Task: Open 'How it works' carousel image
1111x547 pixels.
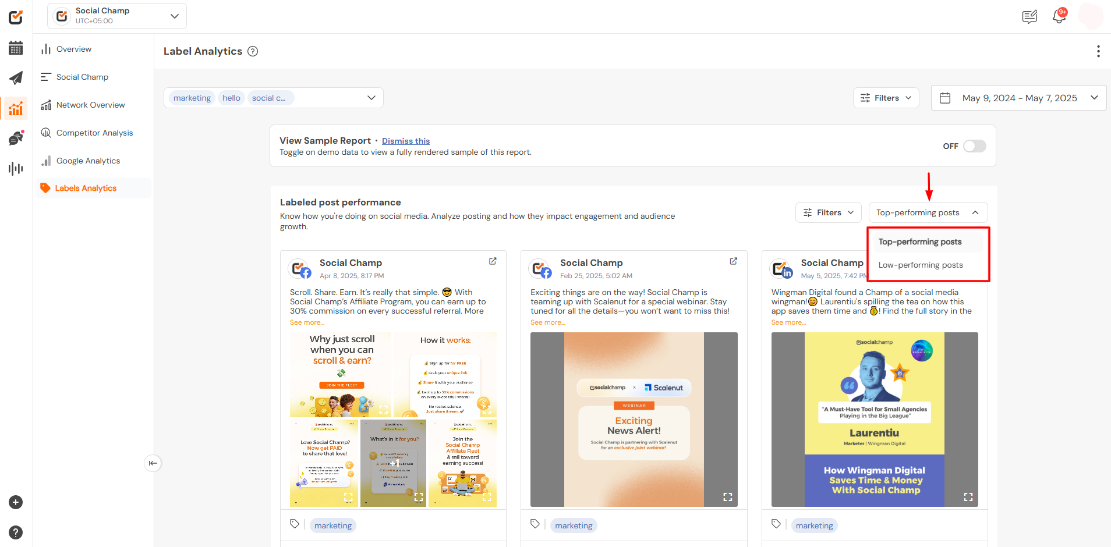Action: pyautogui.click(x=445, y=375)
